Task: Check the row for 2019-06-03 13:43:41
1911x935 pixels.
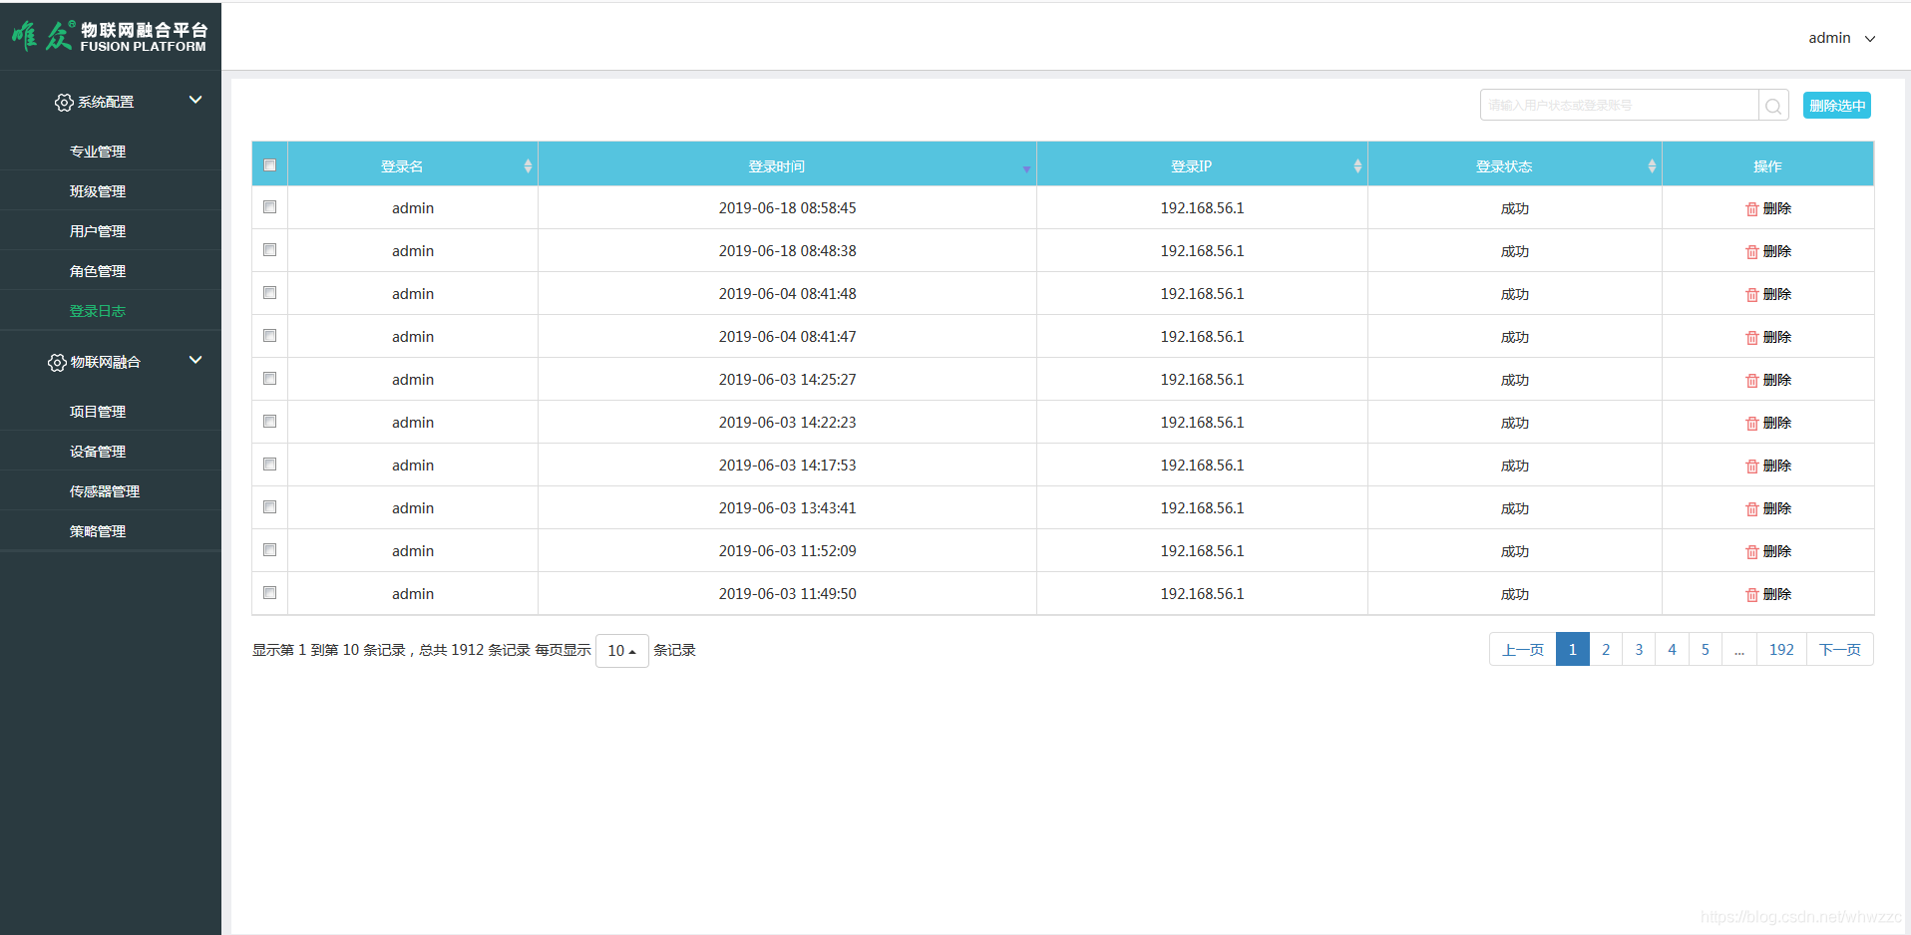Action: tap(269, 507)
